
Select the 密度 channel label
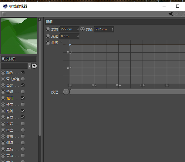coord(10,130)
